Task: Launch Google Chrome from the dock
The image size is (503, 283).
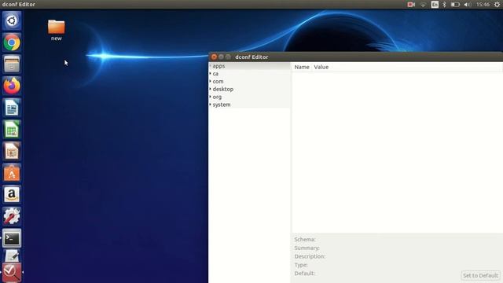Action: point(12,42)
